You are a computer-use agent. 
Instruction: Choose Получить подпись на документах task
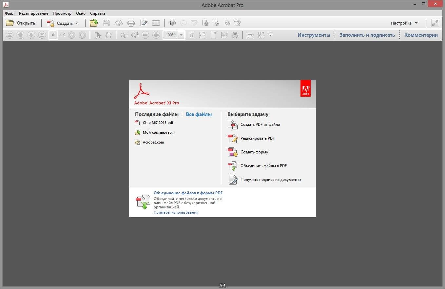tap(265, 180)
